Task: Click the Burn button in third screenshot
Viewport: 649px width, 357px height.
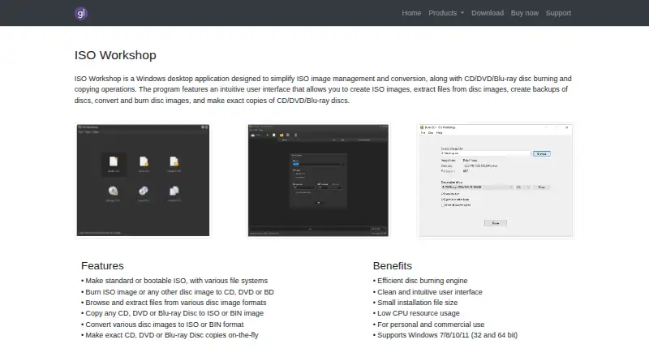Action: coord(496,223)
